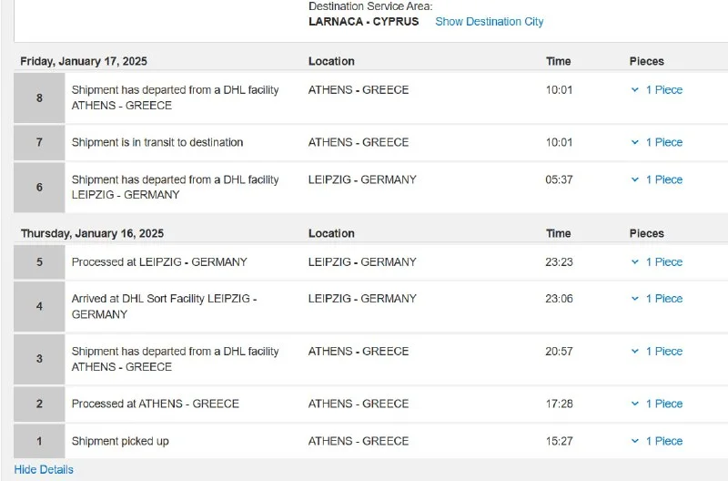This screenshot has width=728, height=481.
Task: Open the 1 Piece link at 23:06
Action: (663, 299)
